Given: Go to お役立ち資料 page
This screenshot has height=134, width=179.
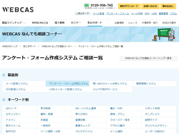Looking at the screenshot, I should [x=169, y=23].
